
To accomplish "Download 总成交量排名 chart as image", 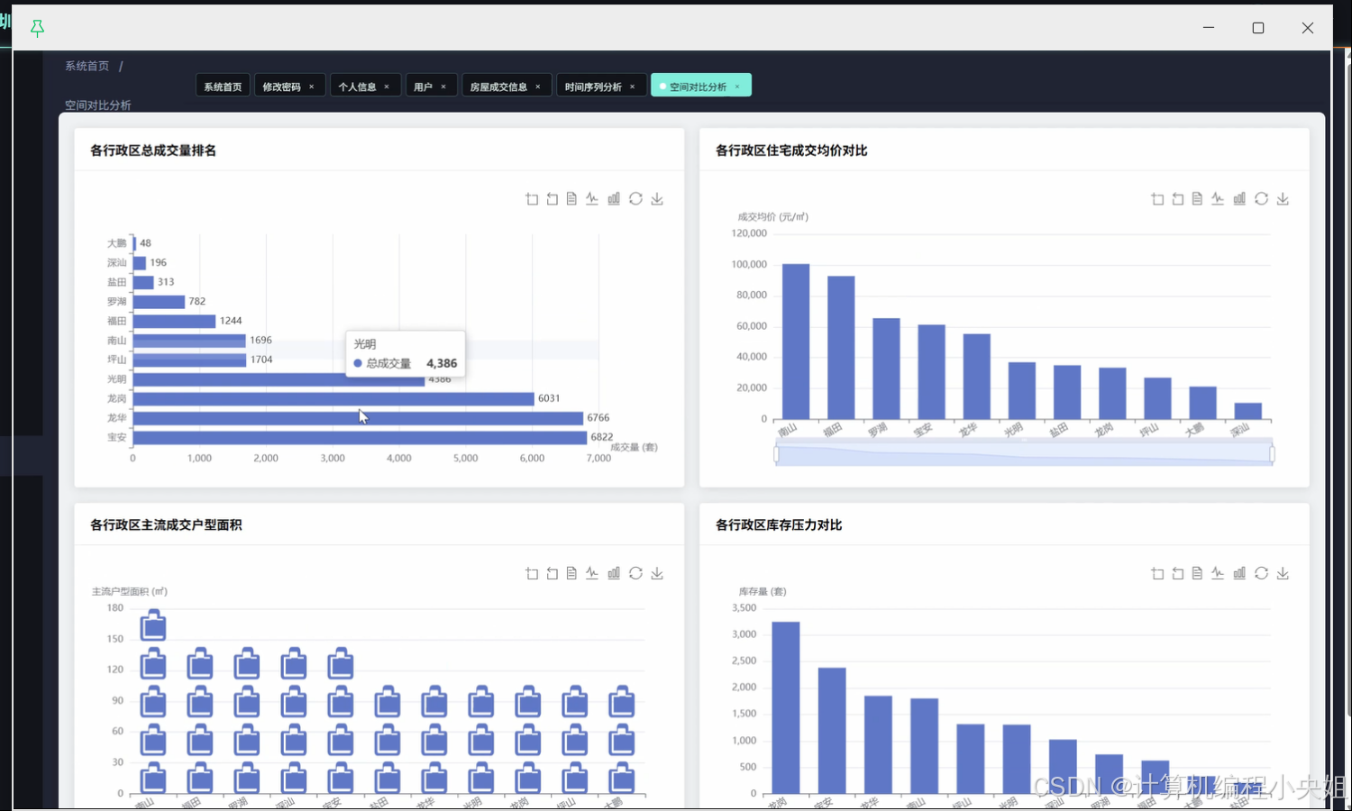I will [657, 198].
